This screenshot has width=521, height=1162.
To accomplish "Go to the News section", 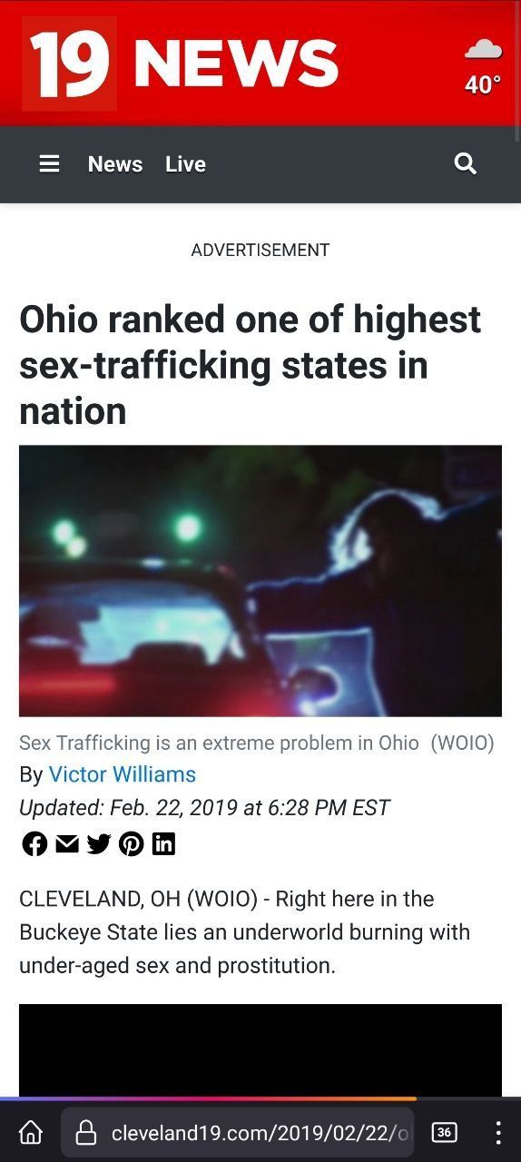I will pos(115,164).
